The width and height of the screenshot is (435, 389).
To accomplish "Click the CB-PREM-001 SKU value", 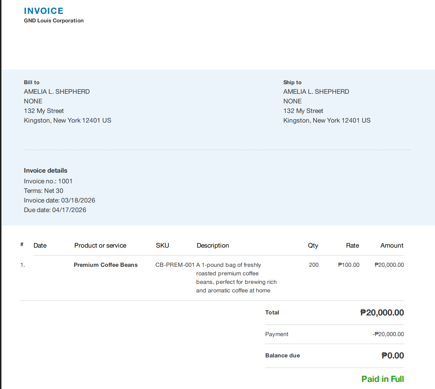I will point(175,265).
